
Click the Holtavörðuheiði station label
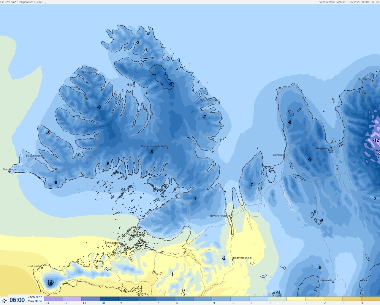[x=242, y=258]
